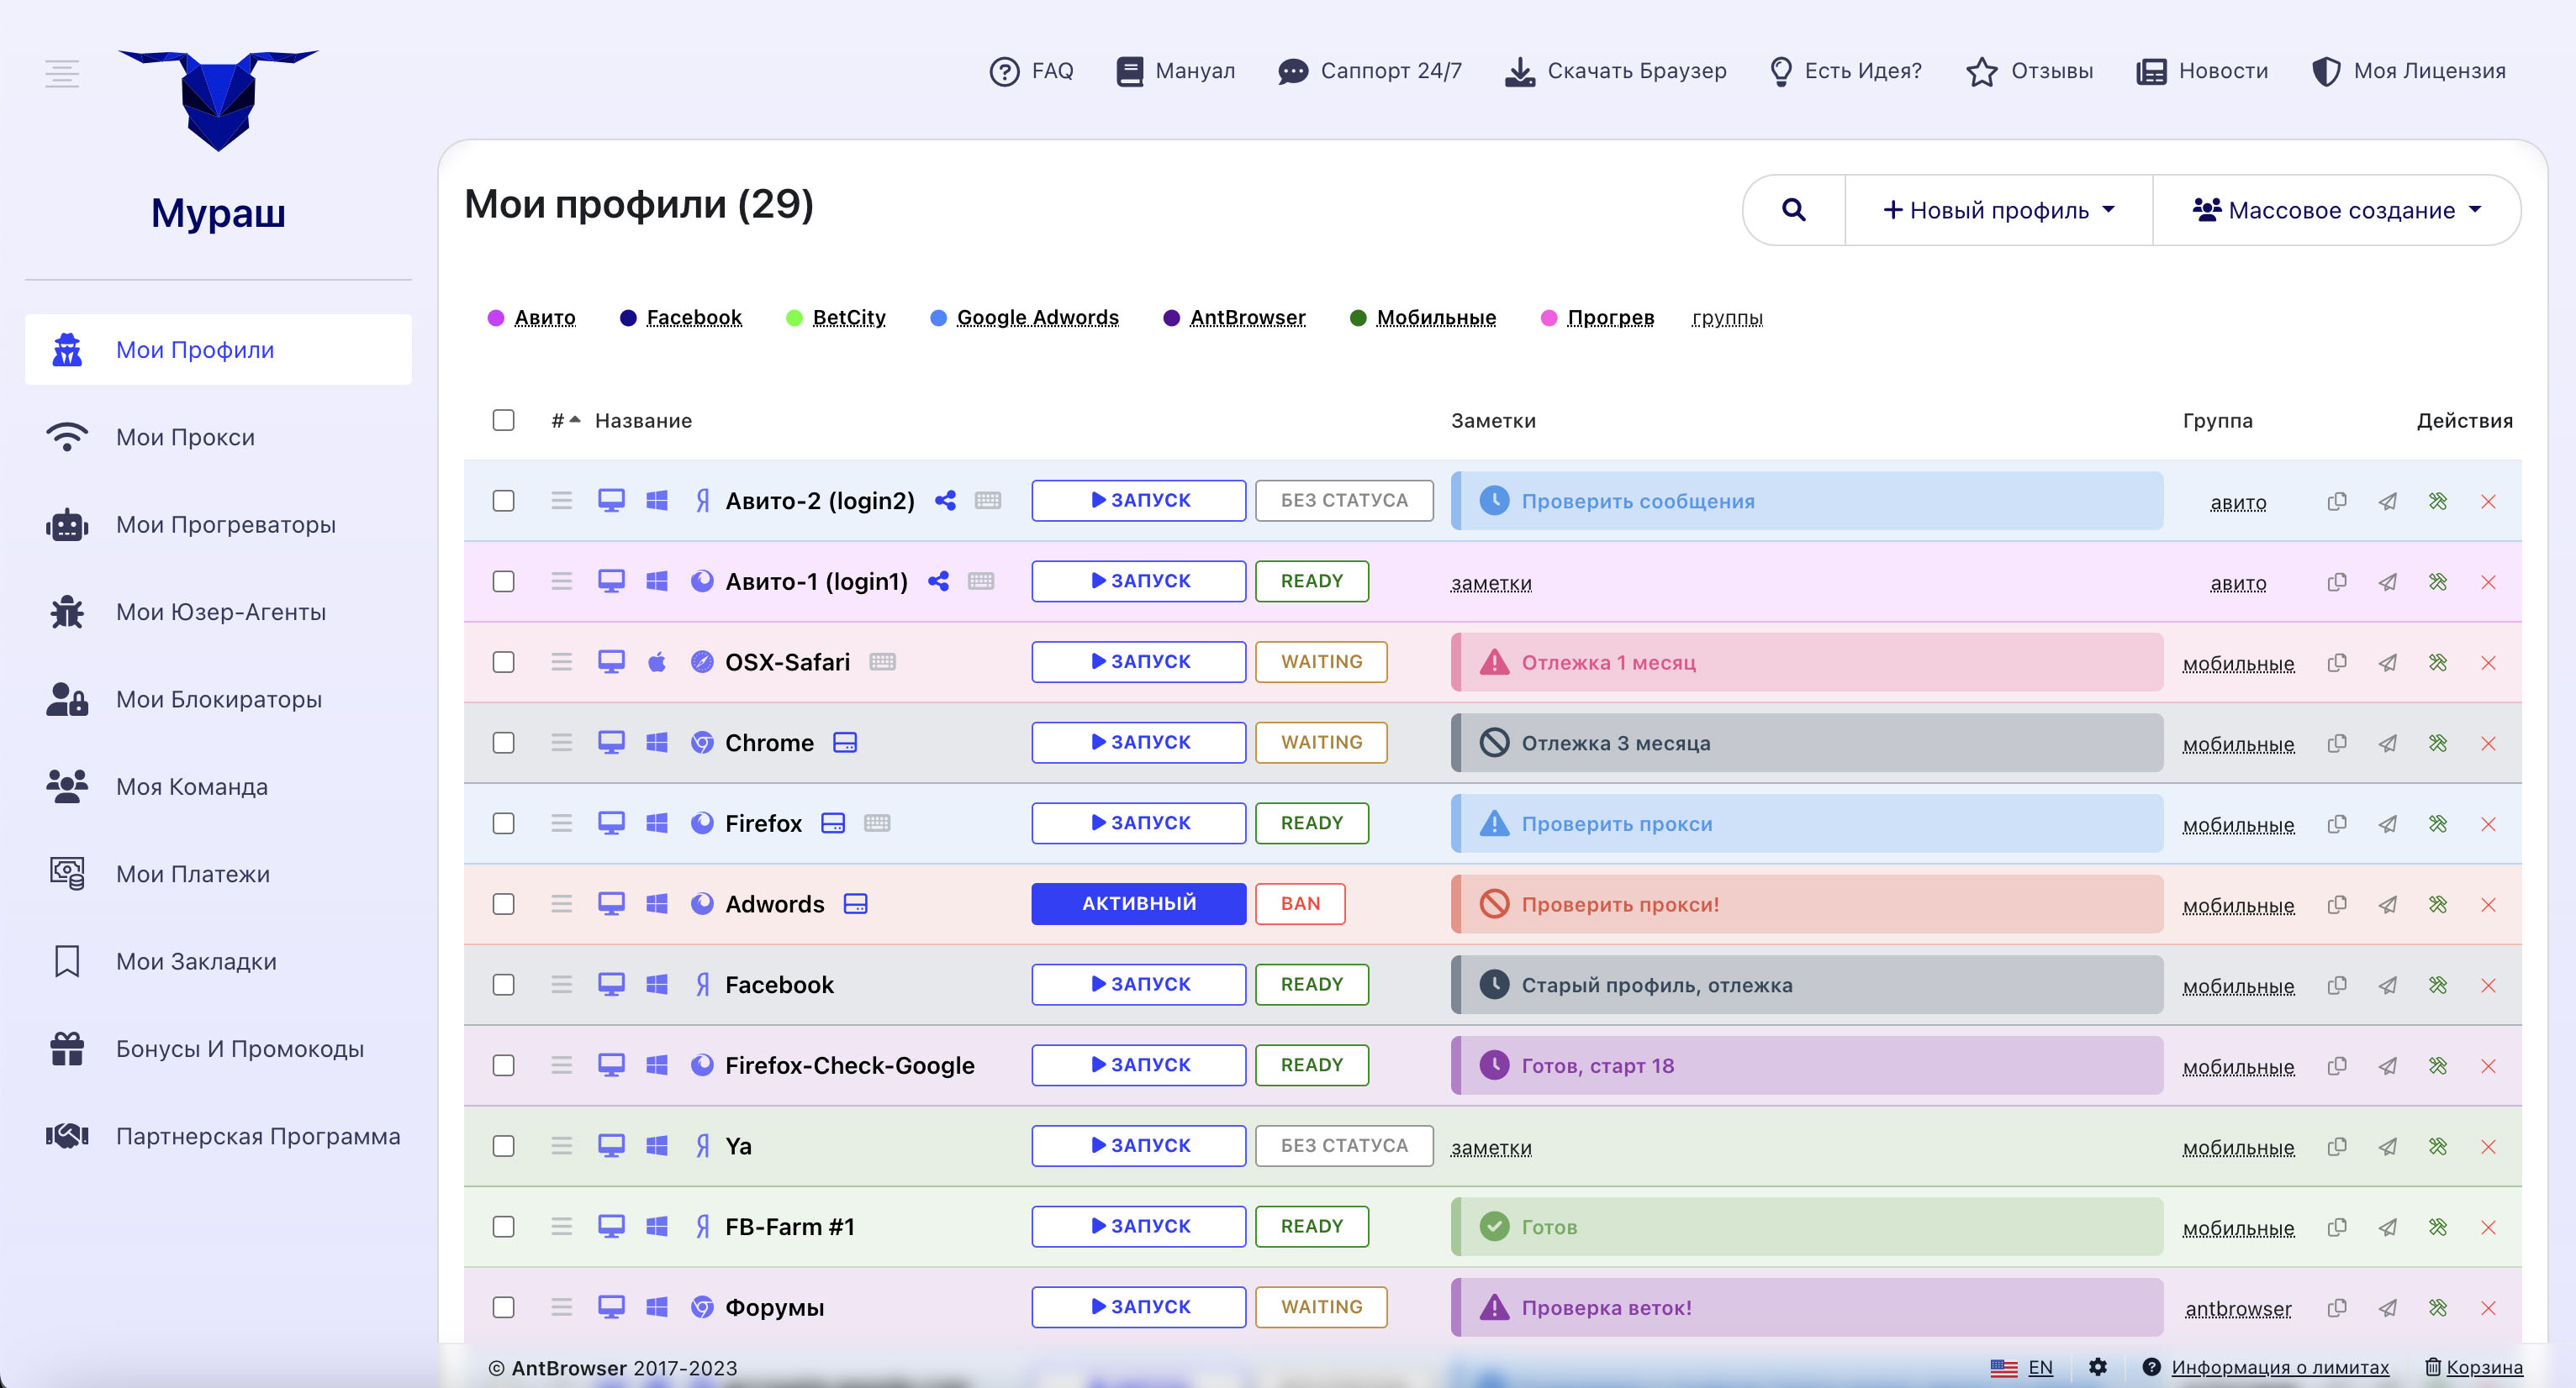2576x1388 pixels.
Task: Go to Мои Юзер-Агенты section
Action: tap(218, 612)
